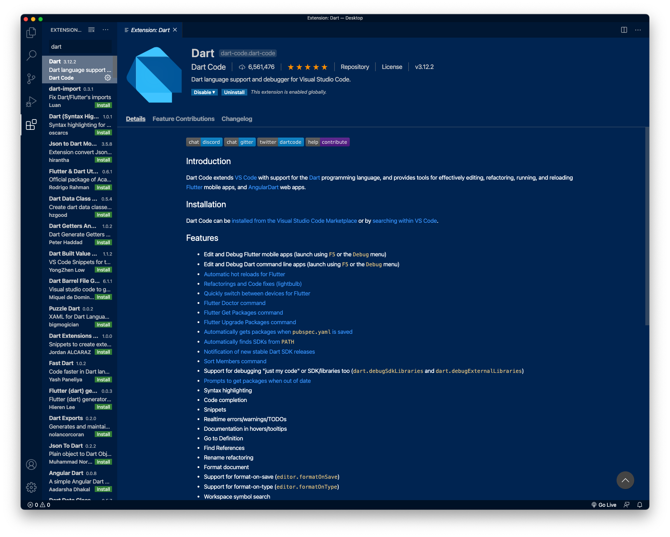This screenshot has height=537, width=670.
Task: Click the chat discord badge
Action: click(x=204, y=142)
